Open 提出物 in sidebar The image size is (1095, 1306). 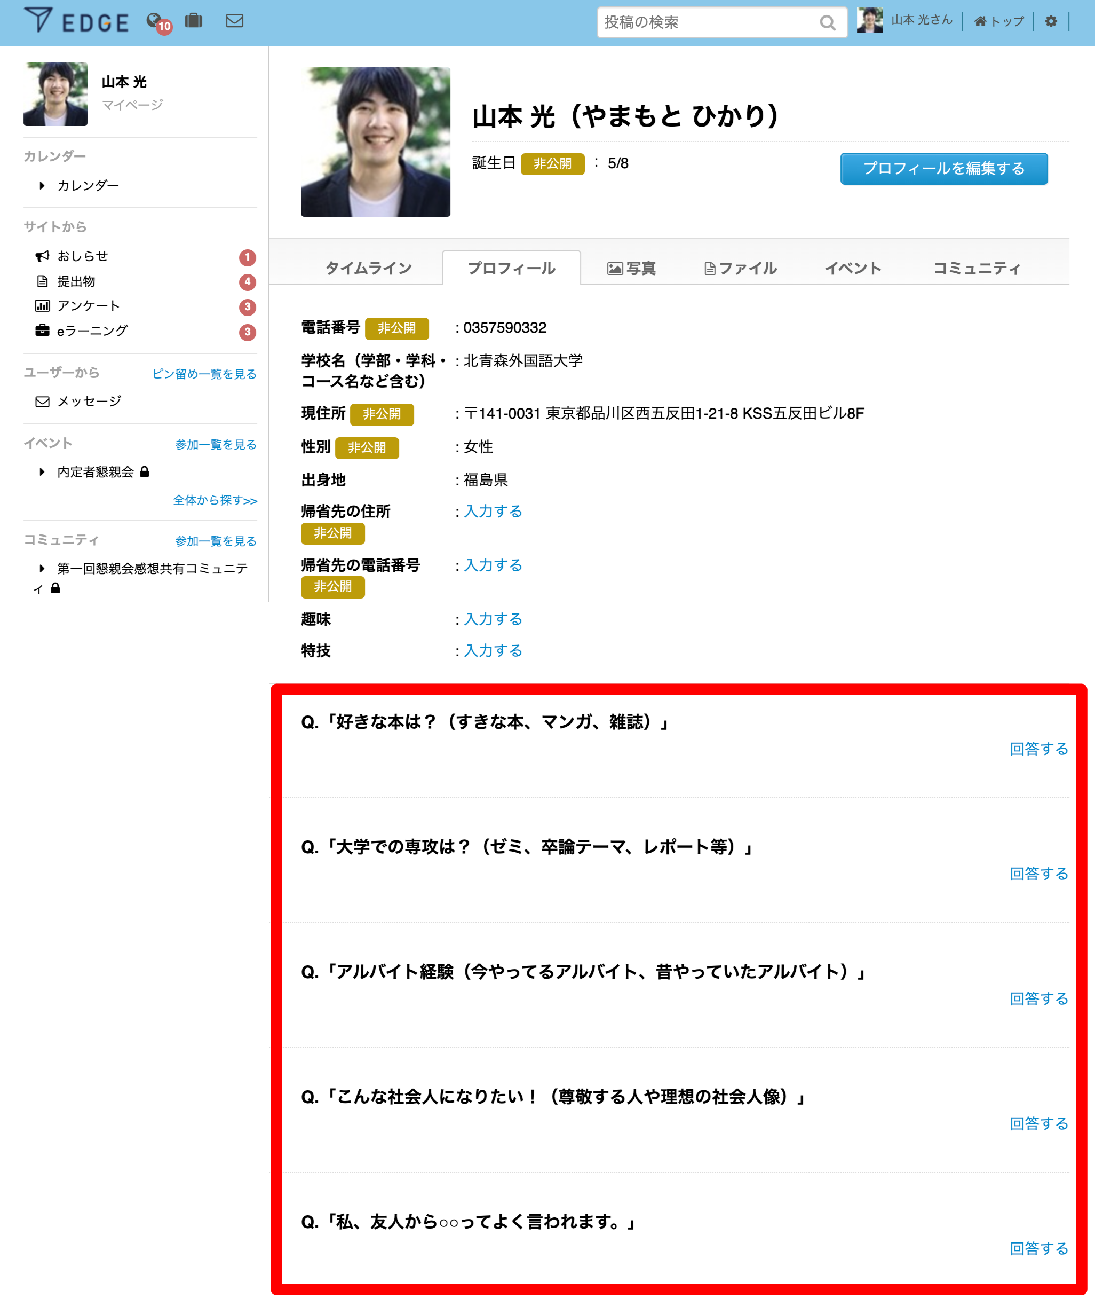coord(76,281)
